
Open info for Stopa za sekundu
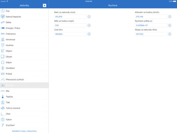pyautogui.click(x=170, y=34)
